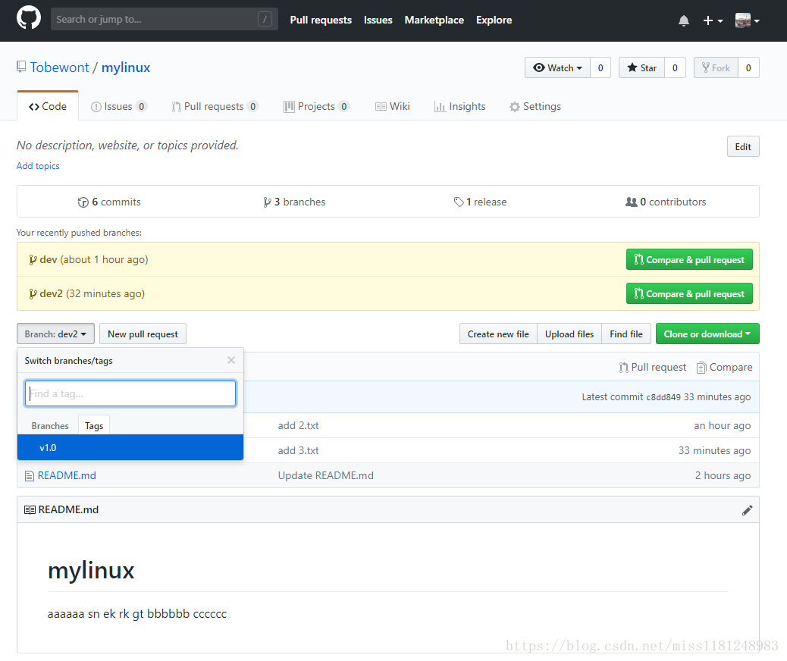
Task: Open the Insights tab
Action: 459,106
